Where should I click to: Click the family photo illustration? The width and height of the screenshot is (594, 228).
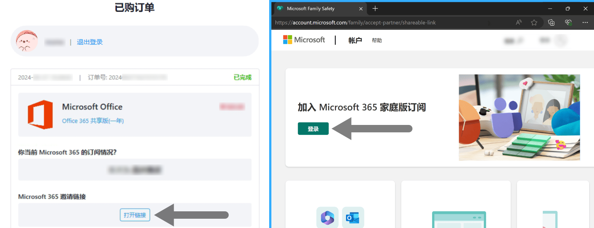[x=519, y=117]
